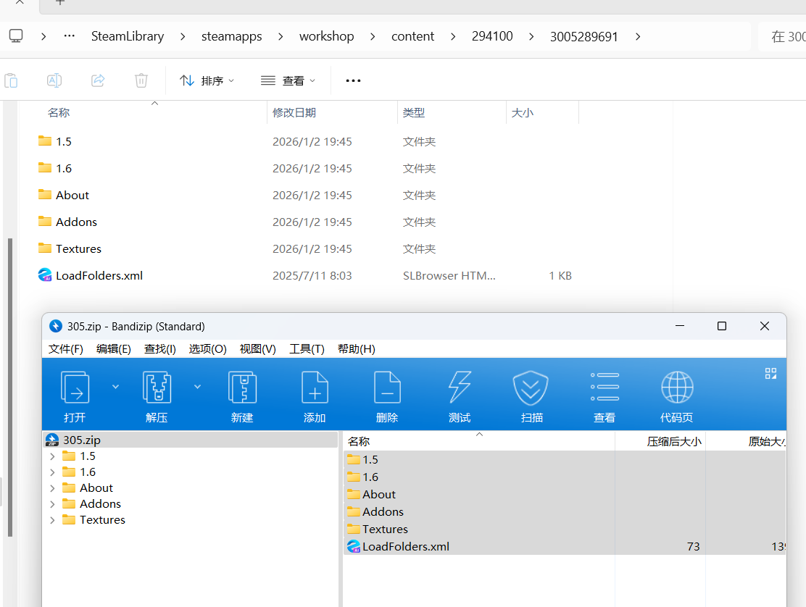Image resolution: width=806 pixels, height=607 pixels.
Task: Click the Add (添加) file icon
Action: pyautogui.click(x=315, y=388)
